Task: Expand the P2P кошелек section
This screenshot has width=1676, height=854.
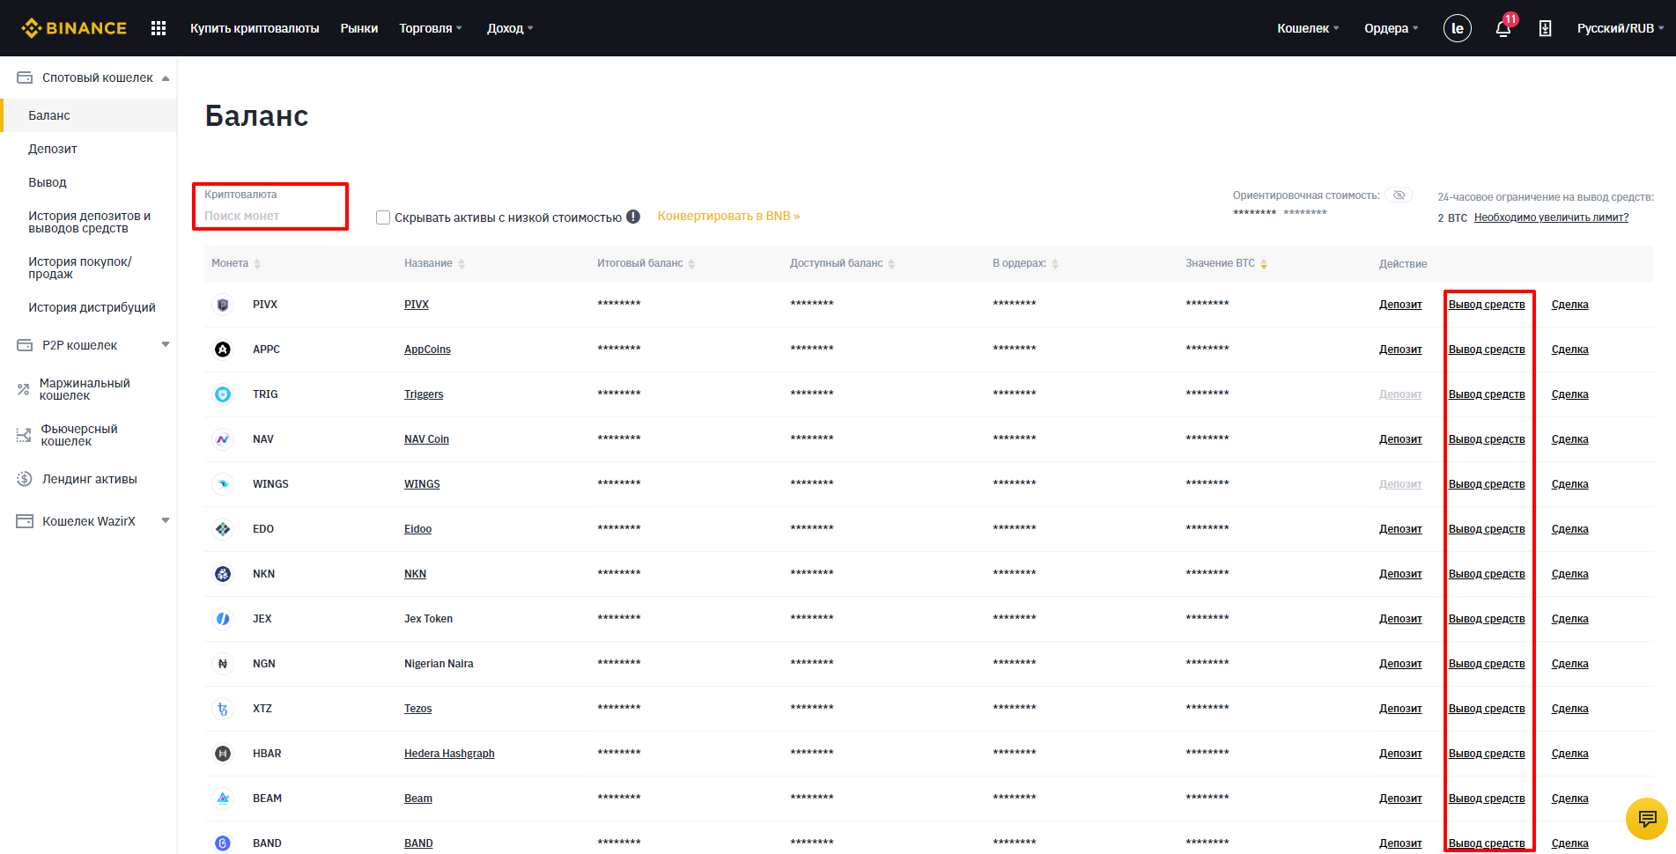Action: tap(166, 344)
